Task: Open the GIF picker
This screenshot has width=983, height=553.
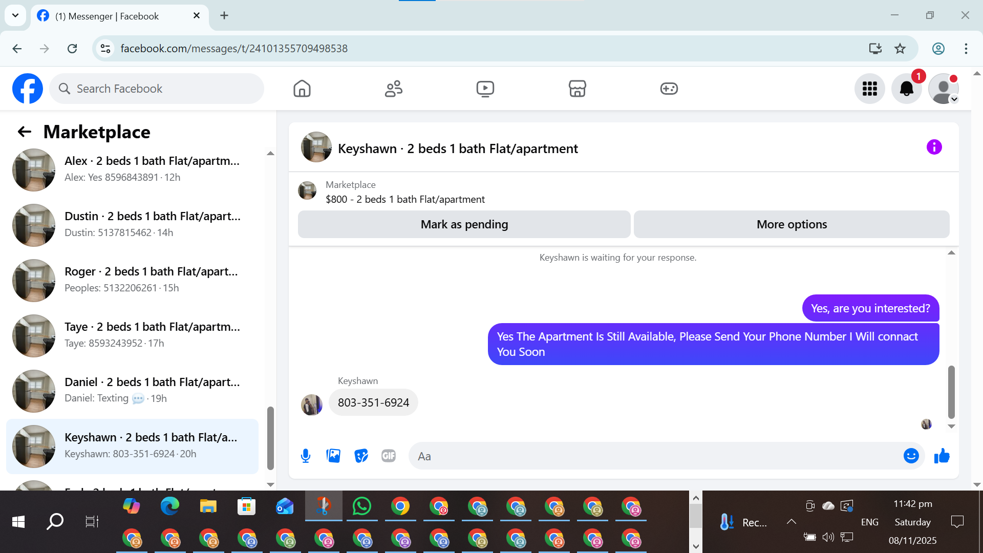Action: (389, 456)
